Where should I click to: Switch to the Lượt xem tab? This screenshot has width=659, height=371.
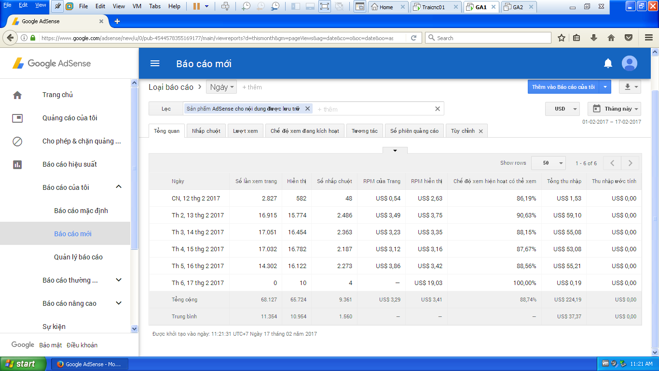pos(245,131)
